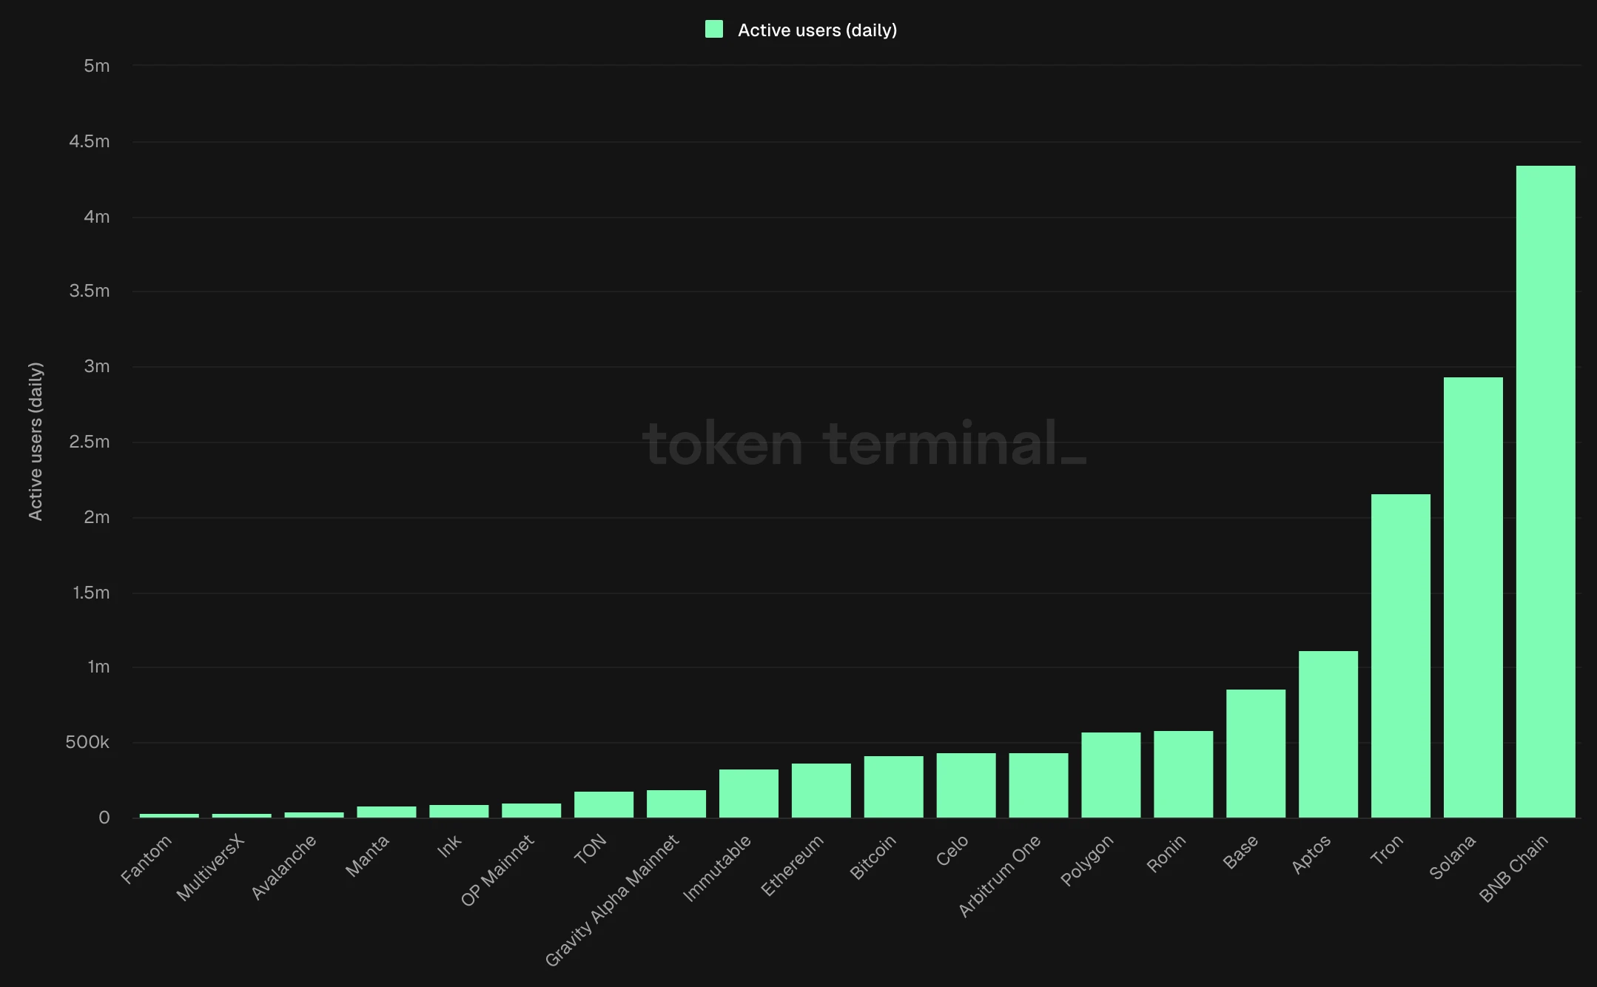This screenshot has width=1597, height=987.
Task: Toggle the Active users (daily) legend label
Action: click(817, 30)
